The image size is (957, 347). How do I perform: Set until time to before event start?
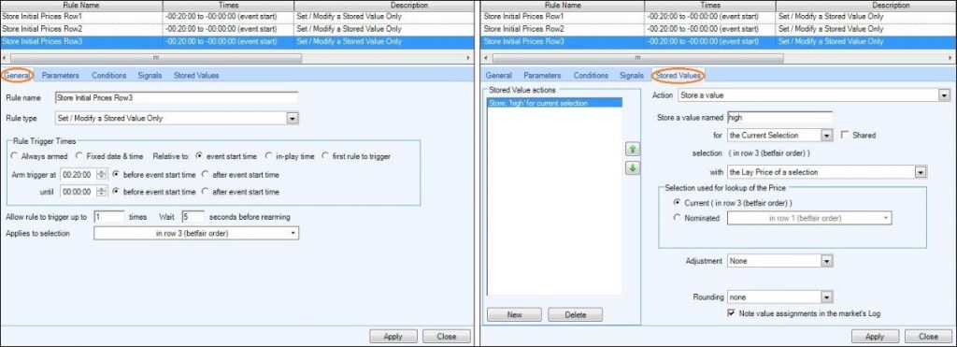tap(116, 192)
